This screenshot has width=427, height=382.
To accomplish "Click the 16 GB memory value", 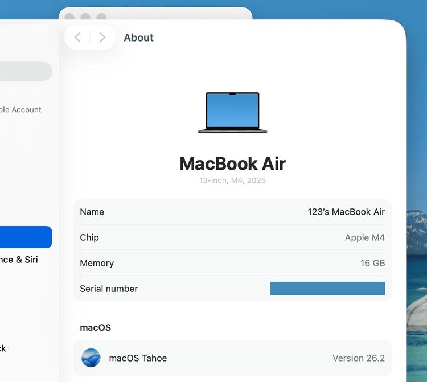I will coord(372,263).
